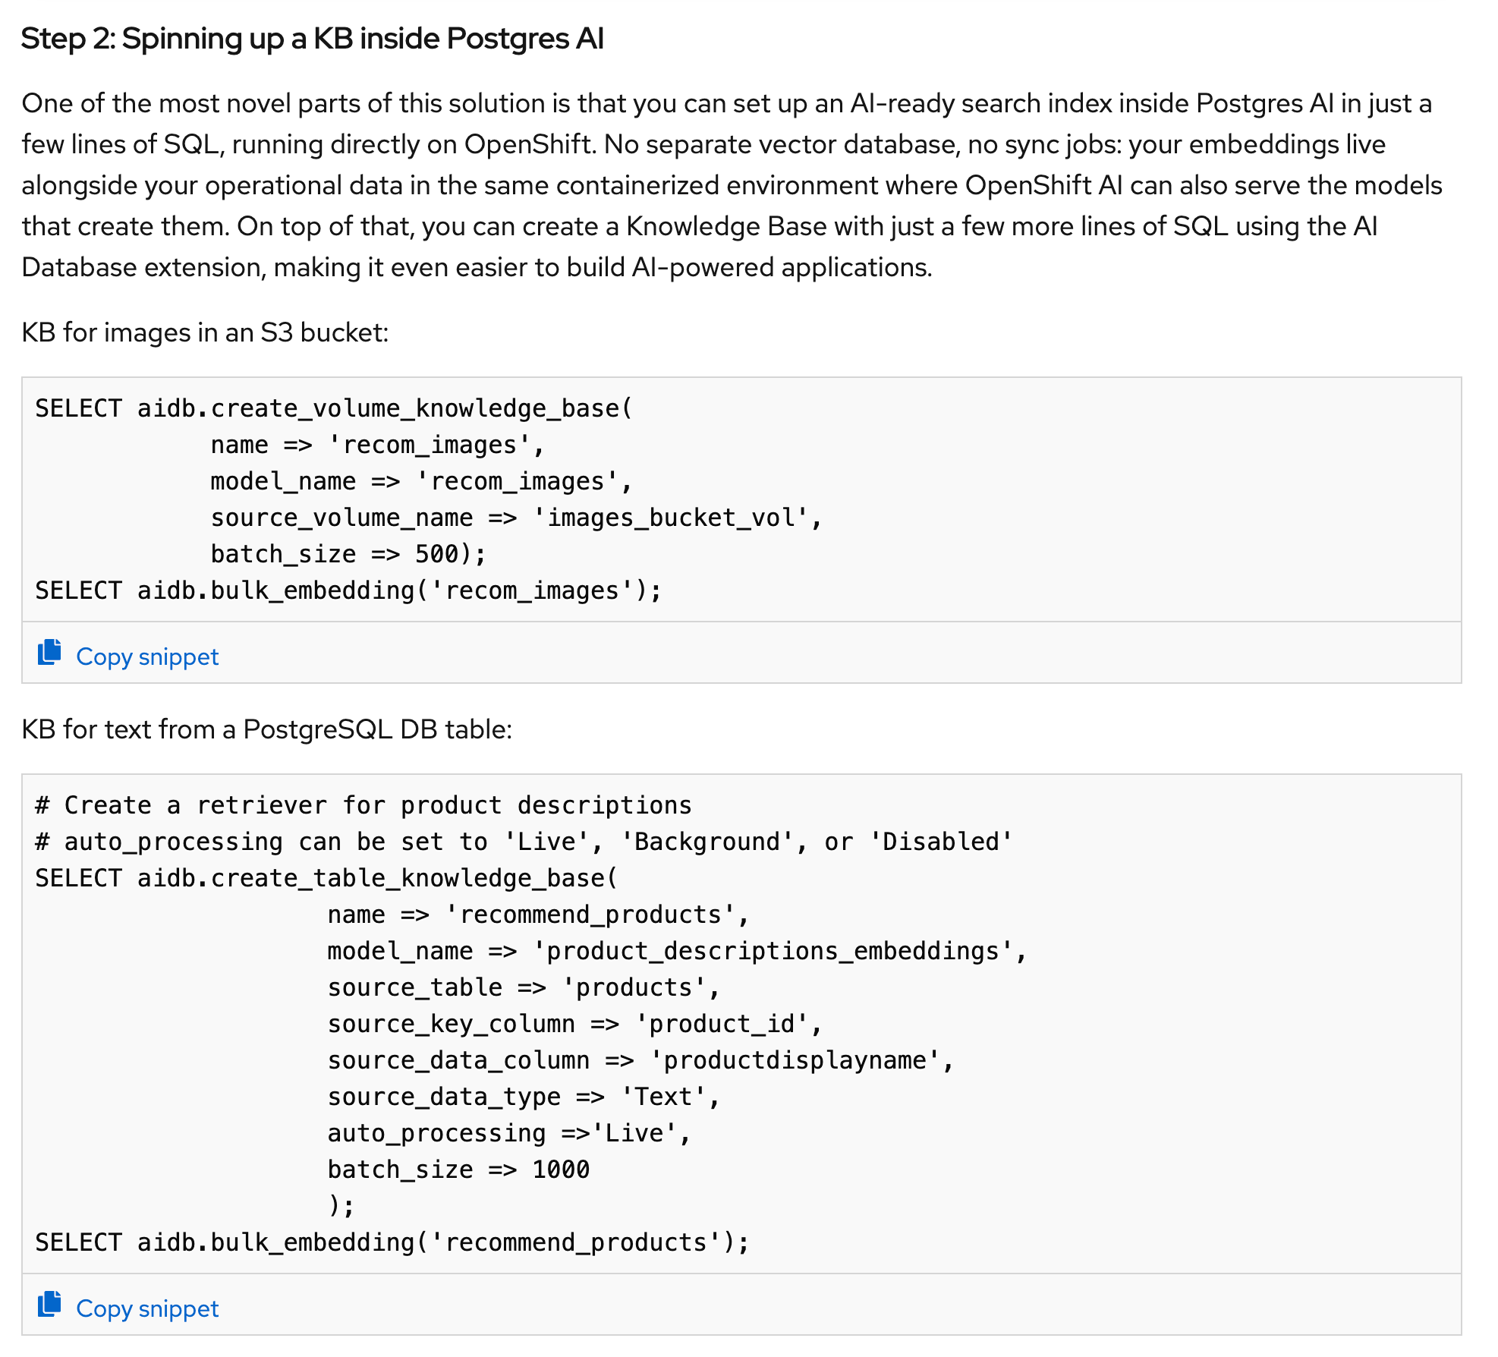
Task: Click first 'Copy snippet' link text
Action: coord(147,656)
